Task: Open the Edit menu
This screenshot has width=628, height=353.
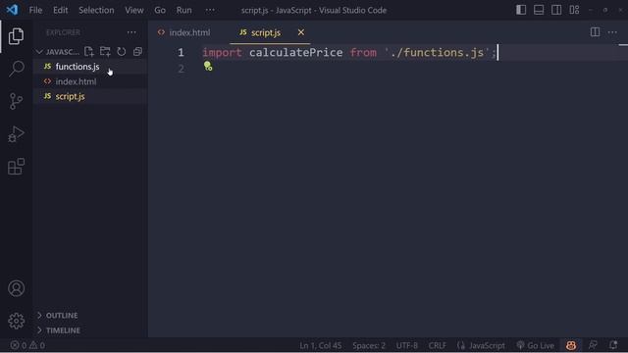Action: pyautogui.click(x=61, y=10)
